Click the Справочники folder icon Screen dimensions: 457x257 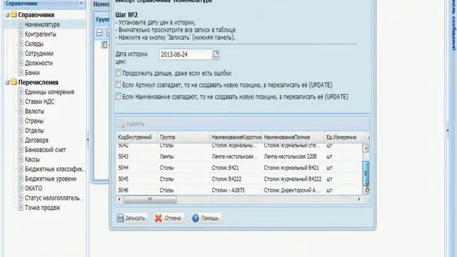(x=14, y=14)
